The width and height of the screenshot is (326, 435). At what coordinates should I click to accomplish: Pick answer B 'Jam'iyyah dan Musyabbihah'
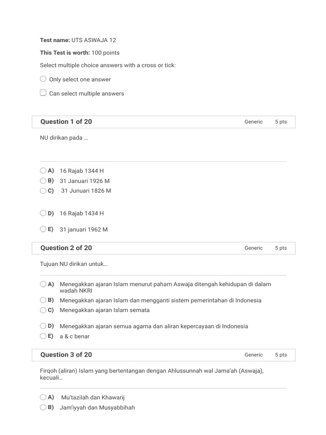(43, 407)
